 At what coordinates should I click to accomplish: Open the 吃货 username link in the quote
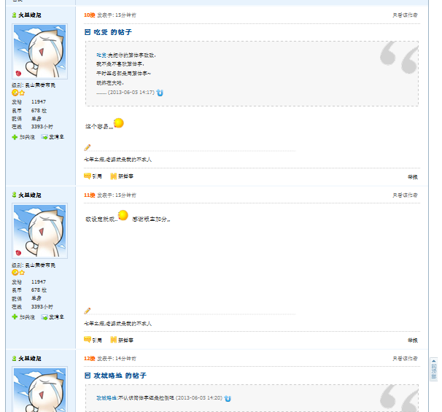click(x=101, y=55)
